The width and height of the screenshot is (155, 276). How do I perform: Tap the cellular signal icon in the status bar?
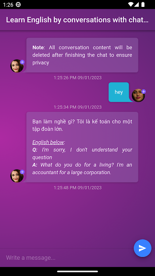click(136, 4)
